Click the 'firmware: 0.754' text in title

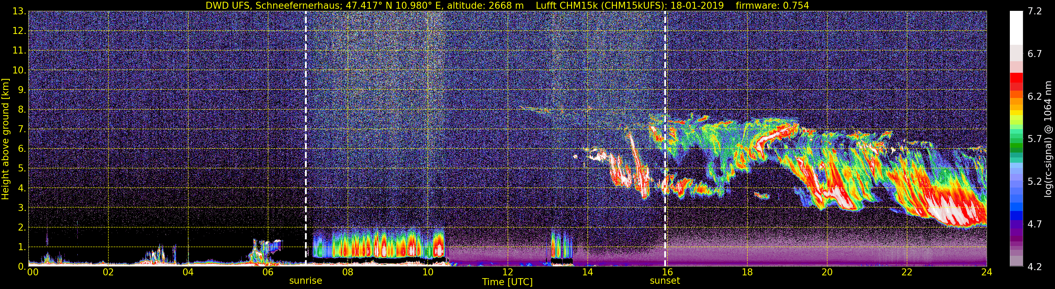tap(772, 5)
